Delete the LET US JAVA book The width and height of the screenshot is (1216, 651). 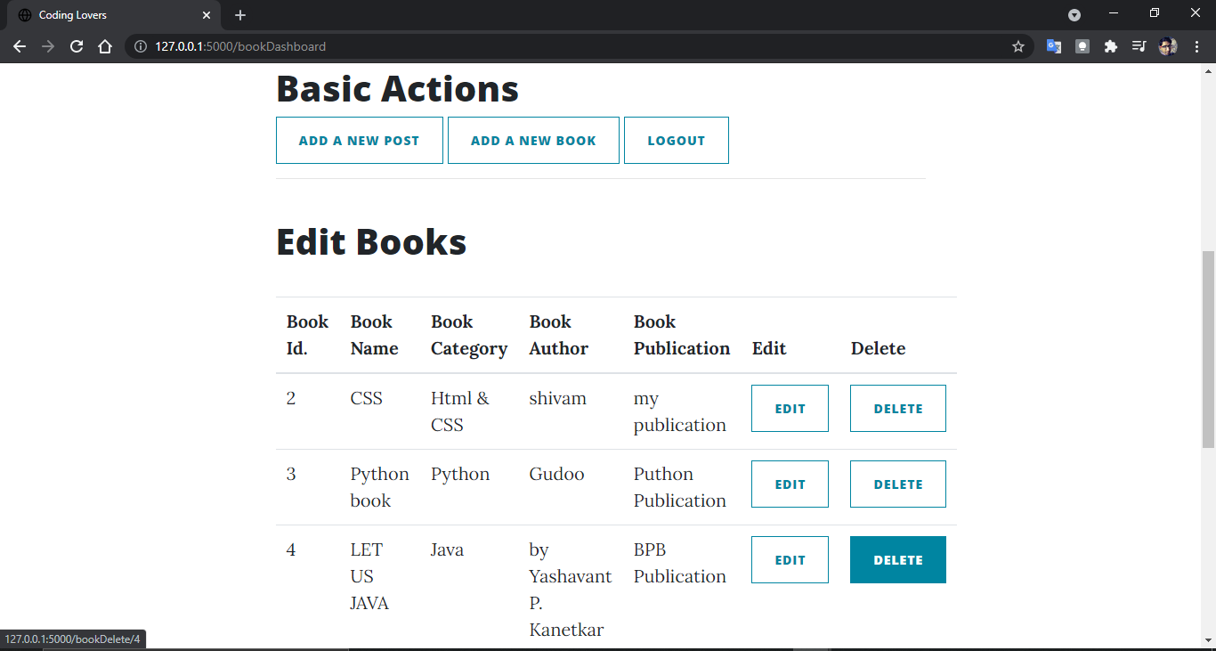(x=898, y=560)
